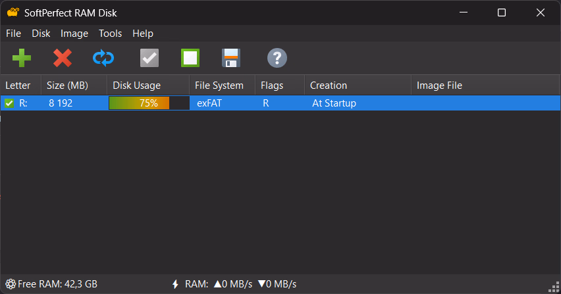
Task: Click the lightning bolt icon in status bar
Action: point(175,284)
